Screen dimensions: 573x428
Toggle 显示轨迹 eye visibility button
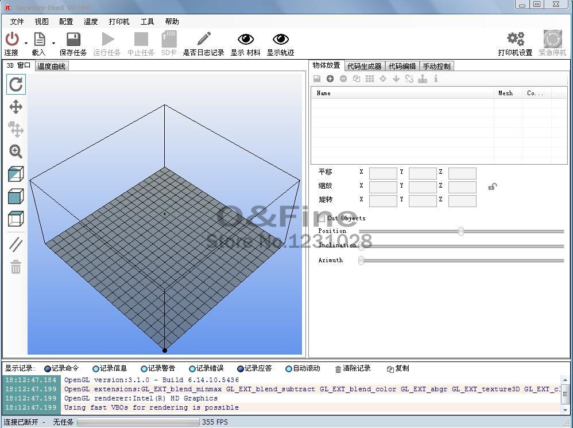280,39
